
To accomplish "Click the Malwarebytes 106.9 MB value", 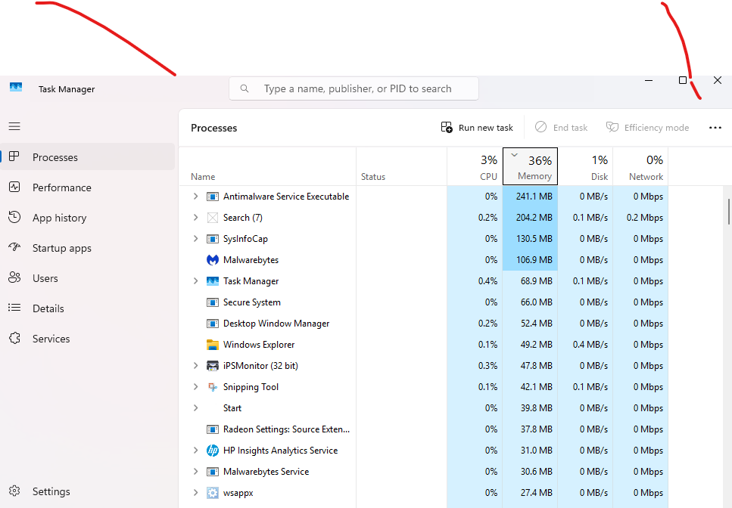I will tap(534, 260).
